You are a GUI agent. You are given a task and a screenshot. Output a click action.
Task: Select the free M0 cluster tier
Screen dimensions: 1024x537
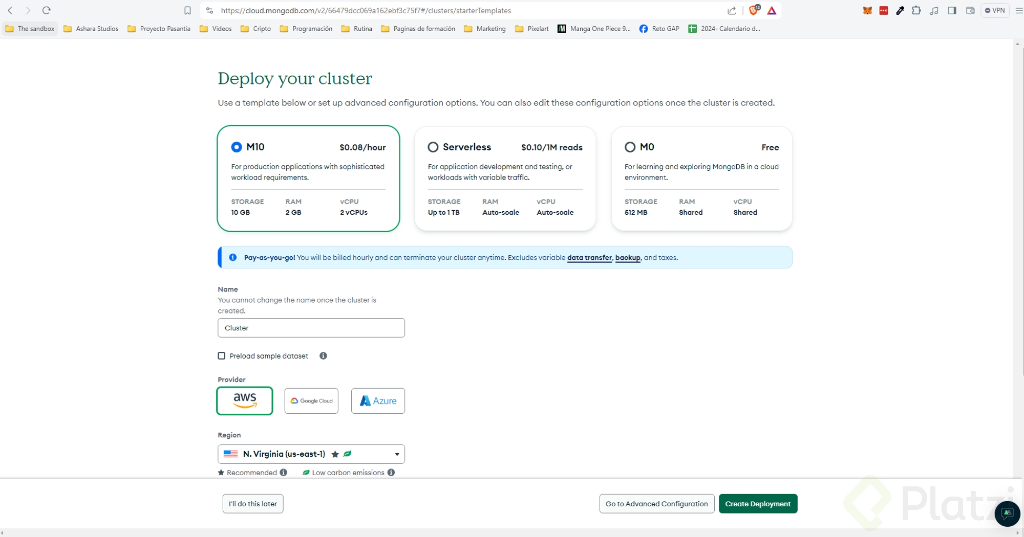tap(701, 178)
